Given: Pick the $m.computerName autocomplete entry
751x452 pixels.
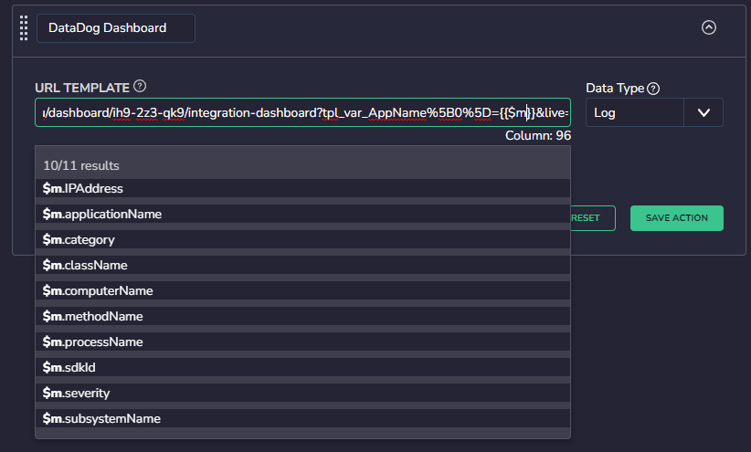Looking at the screenshot, I should (x=302, y=290).
